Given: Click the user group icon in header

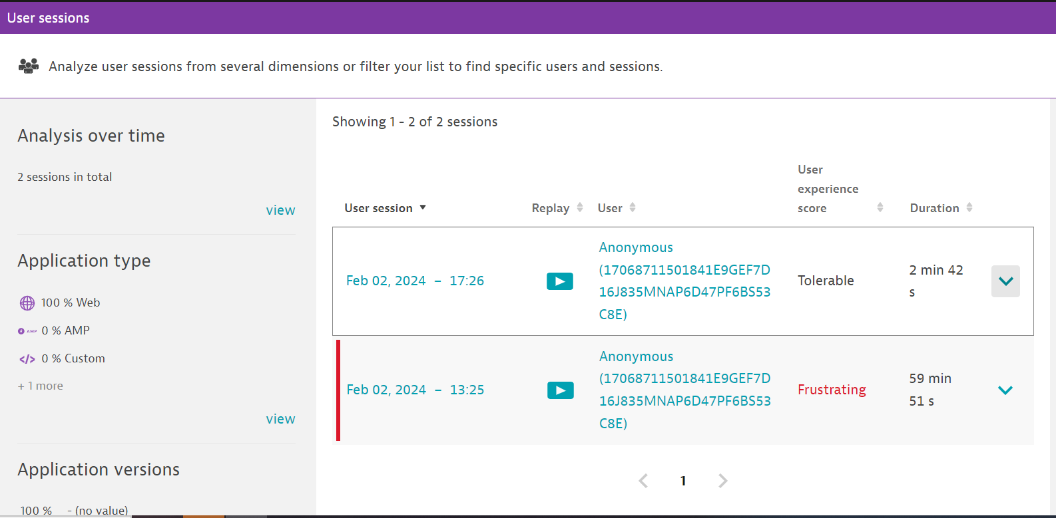Looking at the screenshot, I should [x=29, y=66].
